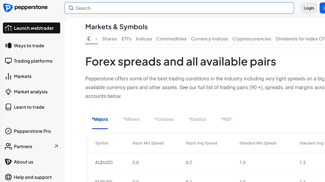This screenshot has width=325, height=182.
Task: Click the Market analysis lightbulb icon
Action: point(8,92)
